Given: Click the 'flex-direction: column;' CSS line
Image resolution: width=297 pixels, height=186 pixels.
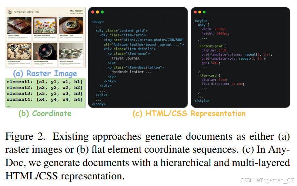Looking at the screenshot, I should pos(223,84).
